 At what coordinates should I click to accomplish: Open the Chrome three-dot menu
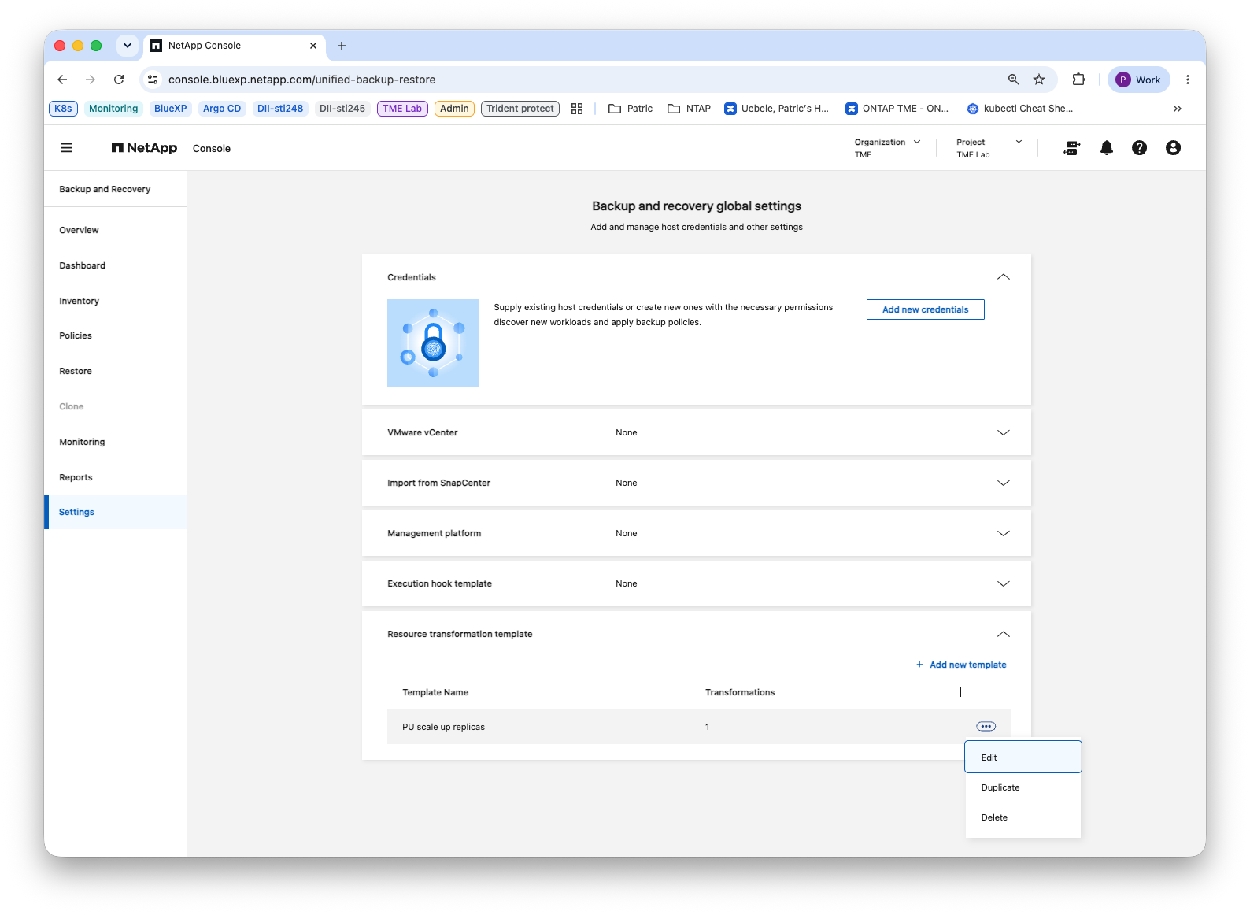pyautogui.click(x=1188, y=80)
